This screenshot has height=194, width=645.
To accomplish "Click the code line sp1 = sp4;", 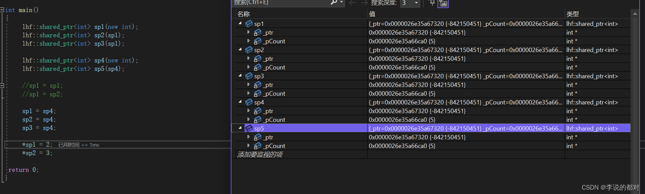I will click(x=39, y=111).
